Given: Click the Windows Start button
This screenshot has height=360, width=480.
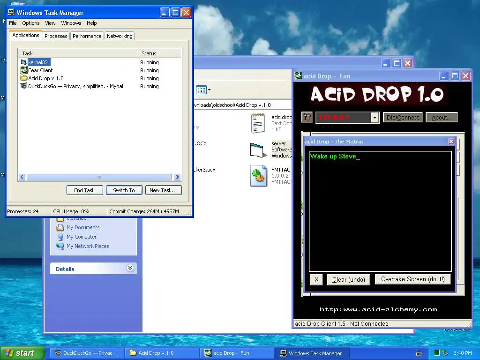Looking at the screenshot, I should pyautogui.click(x=22, y=353).
